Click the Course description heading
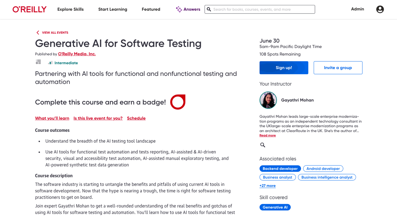This screenshot has width=397, height=216. [54, 176]
